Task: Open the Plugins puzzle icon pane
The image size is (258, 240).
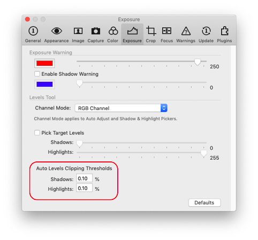Action: coord(224,35)
